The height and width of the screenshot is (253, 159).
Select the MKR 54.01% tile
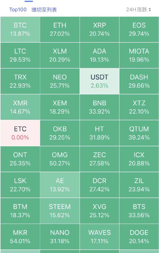click(x=20, y=237)
